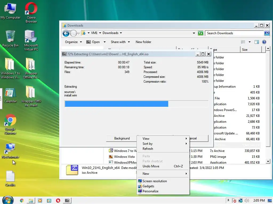
Task: Show hidden tray icons arrow
Action: tap(228, 200)
